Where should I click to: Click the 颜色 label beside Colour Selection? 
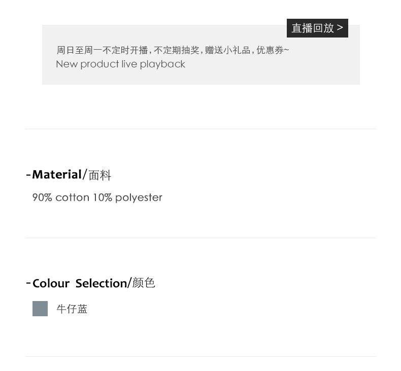144,283
